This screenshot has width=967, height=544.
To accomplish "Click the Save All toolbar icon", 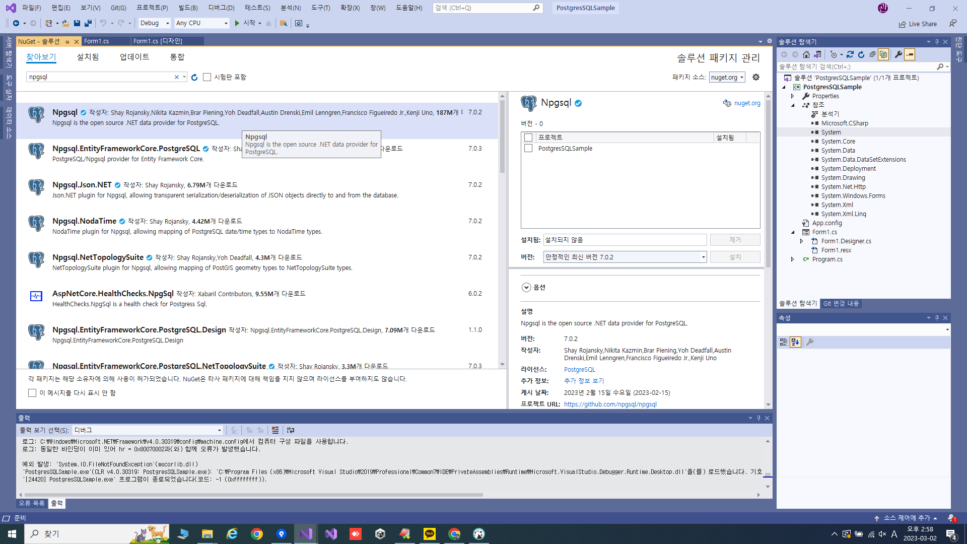I will pyautogui.click(x=88, y=23).
